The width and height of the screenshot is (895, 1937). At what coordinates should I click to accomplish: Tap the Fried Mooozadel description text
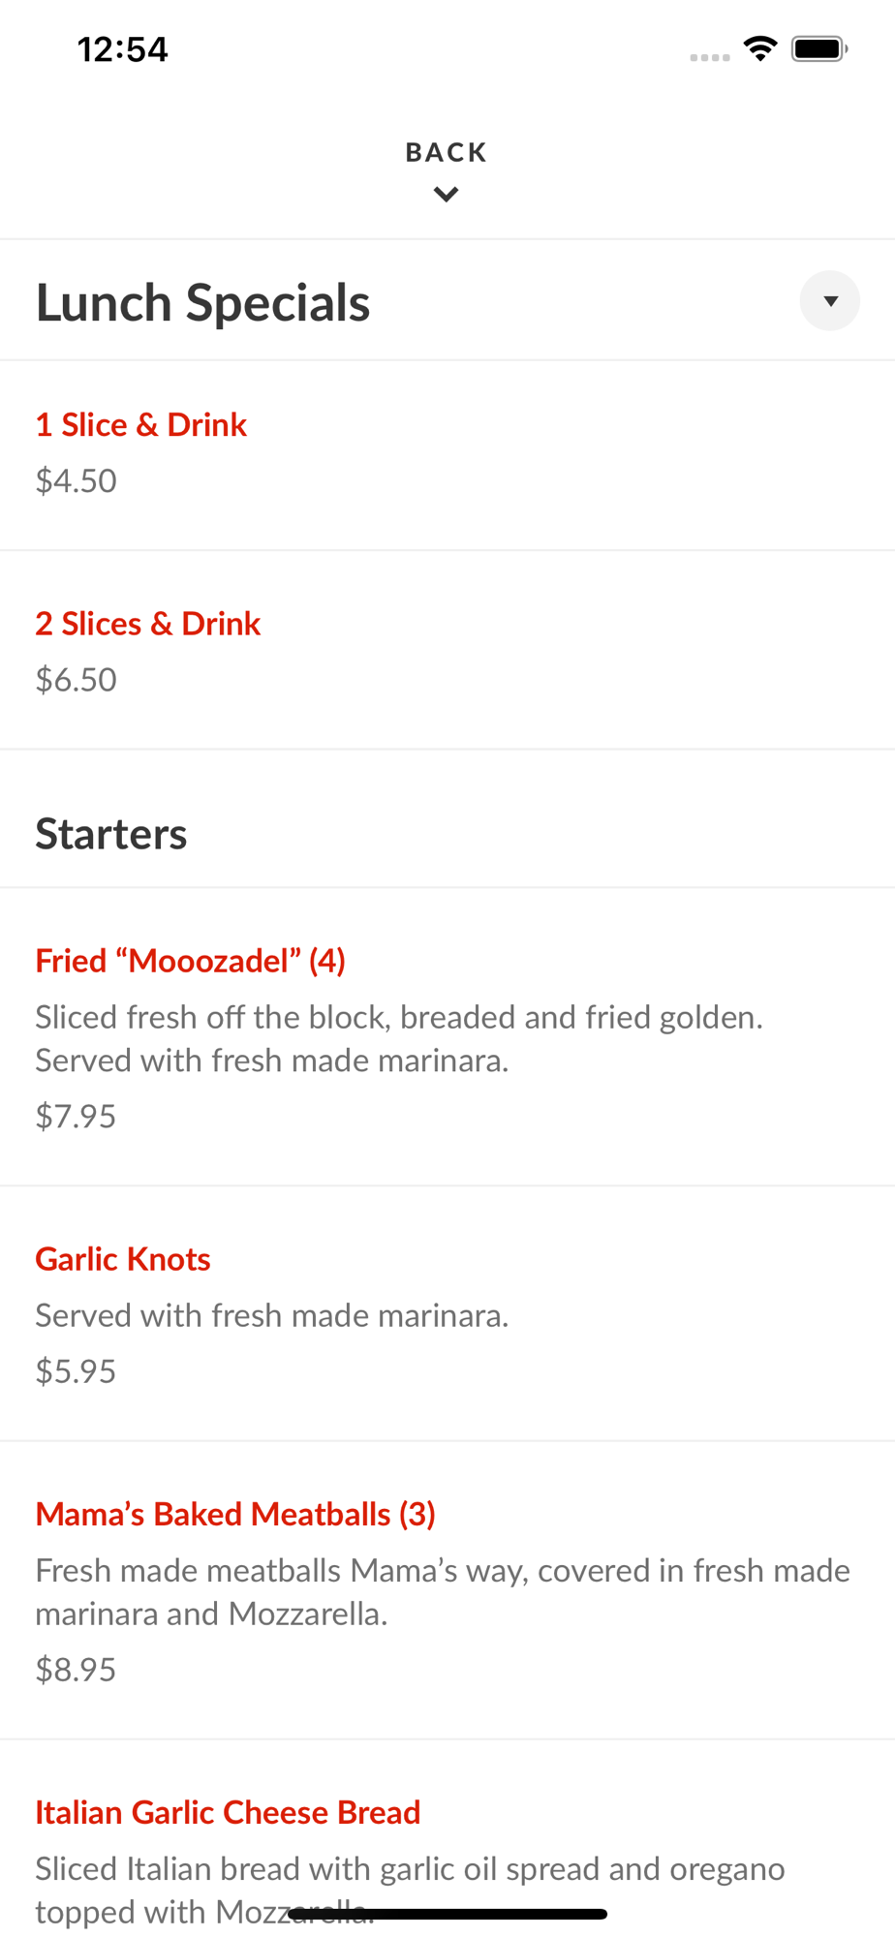pyautogui.click(x=398, y=1038)
